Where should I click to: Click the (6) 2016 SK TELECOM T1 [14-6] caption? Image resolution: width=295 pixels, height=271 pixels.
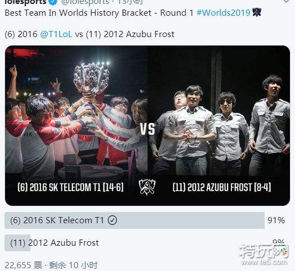tap(71, 187)
